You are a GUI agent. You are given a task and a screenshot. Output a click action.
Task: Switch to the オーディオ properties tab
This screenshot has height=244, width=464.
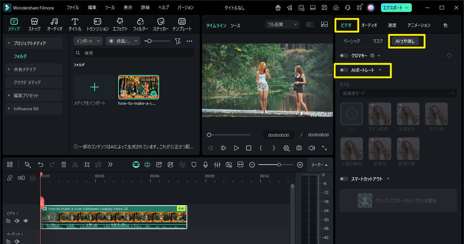(369, 25)
